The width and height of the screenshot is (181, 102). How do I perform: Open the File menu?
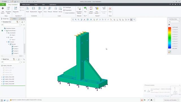[3, 5]
